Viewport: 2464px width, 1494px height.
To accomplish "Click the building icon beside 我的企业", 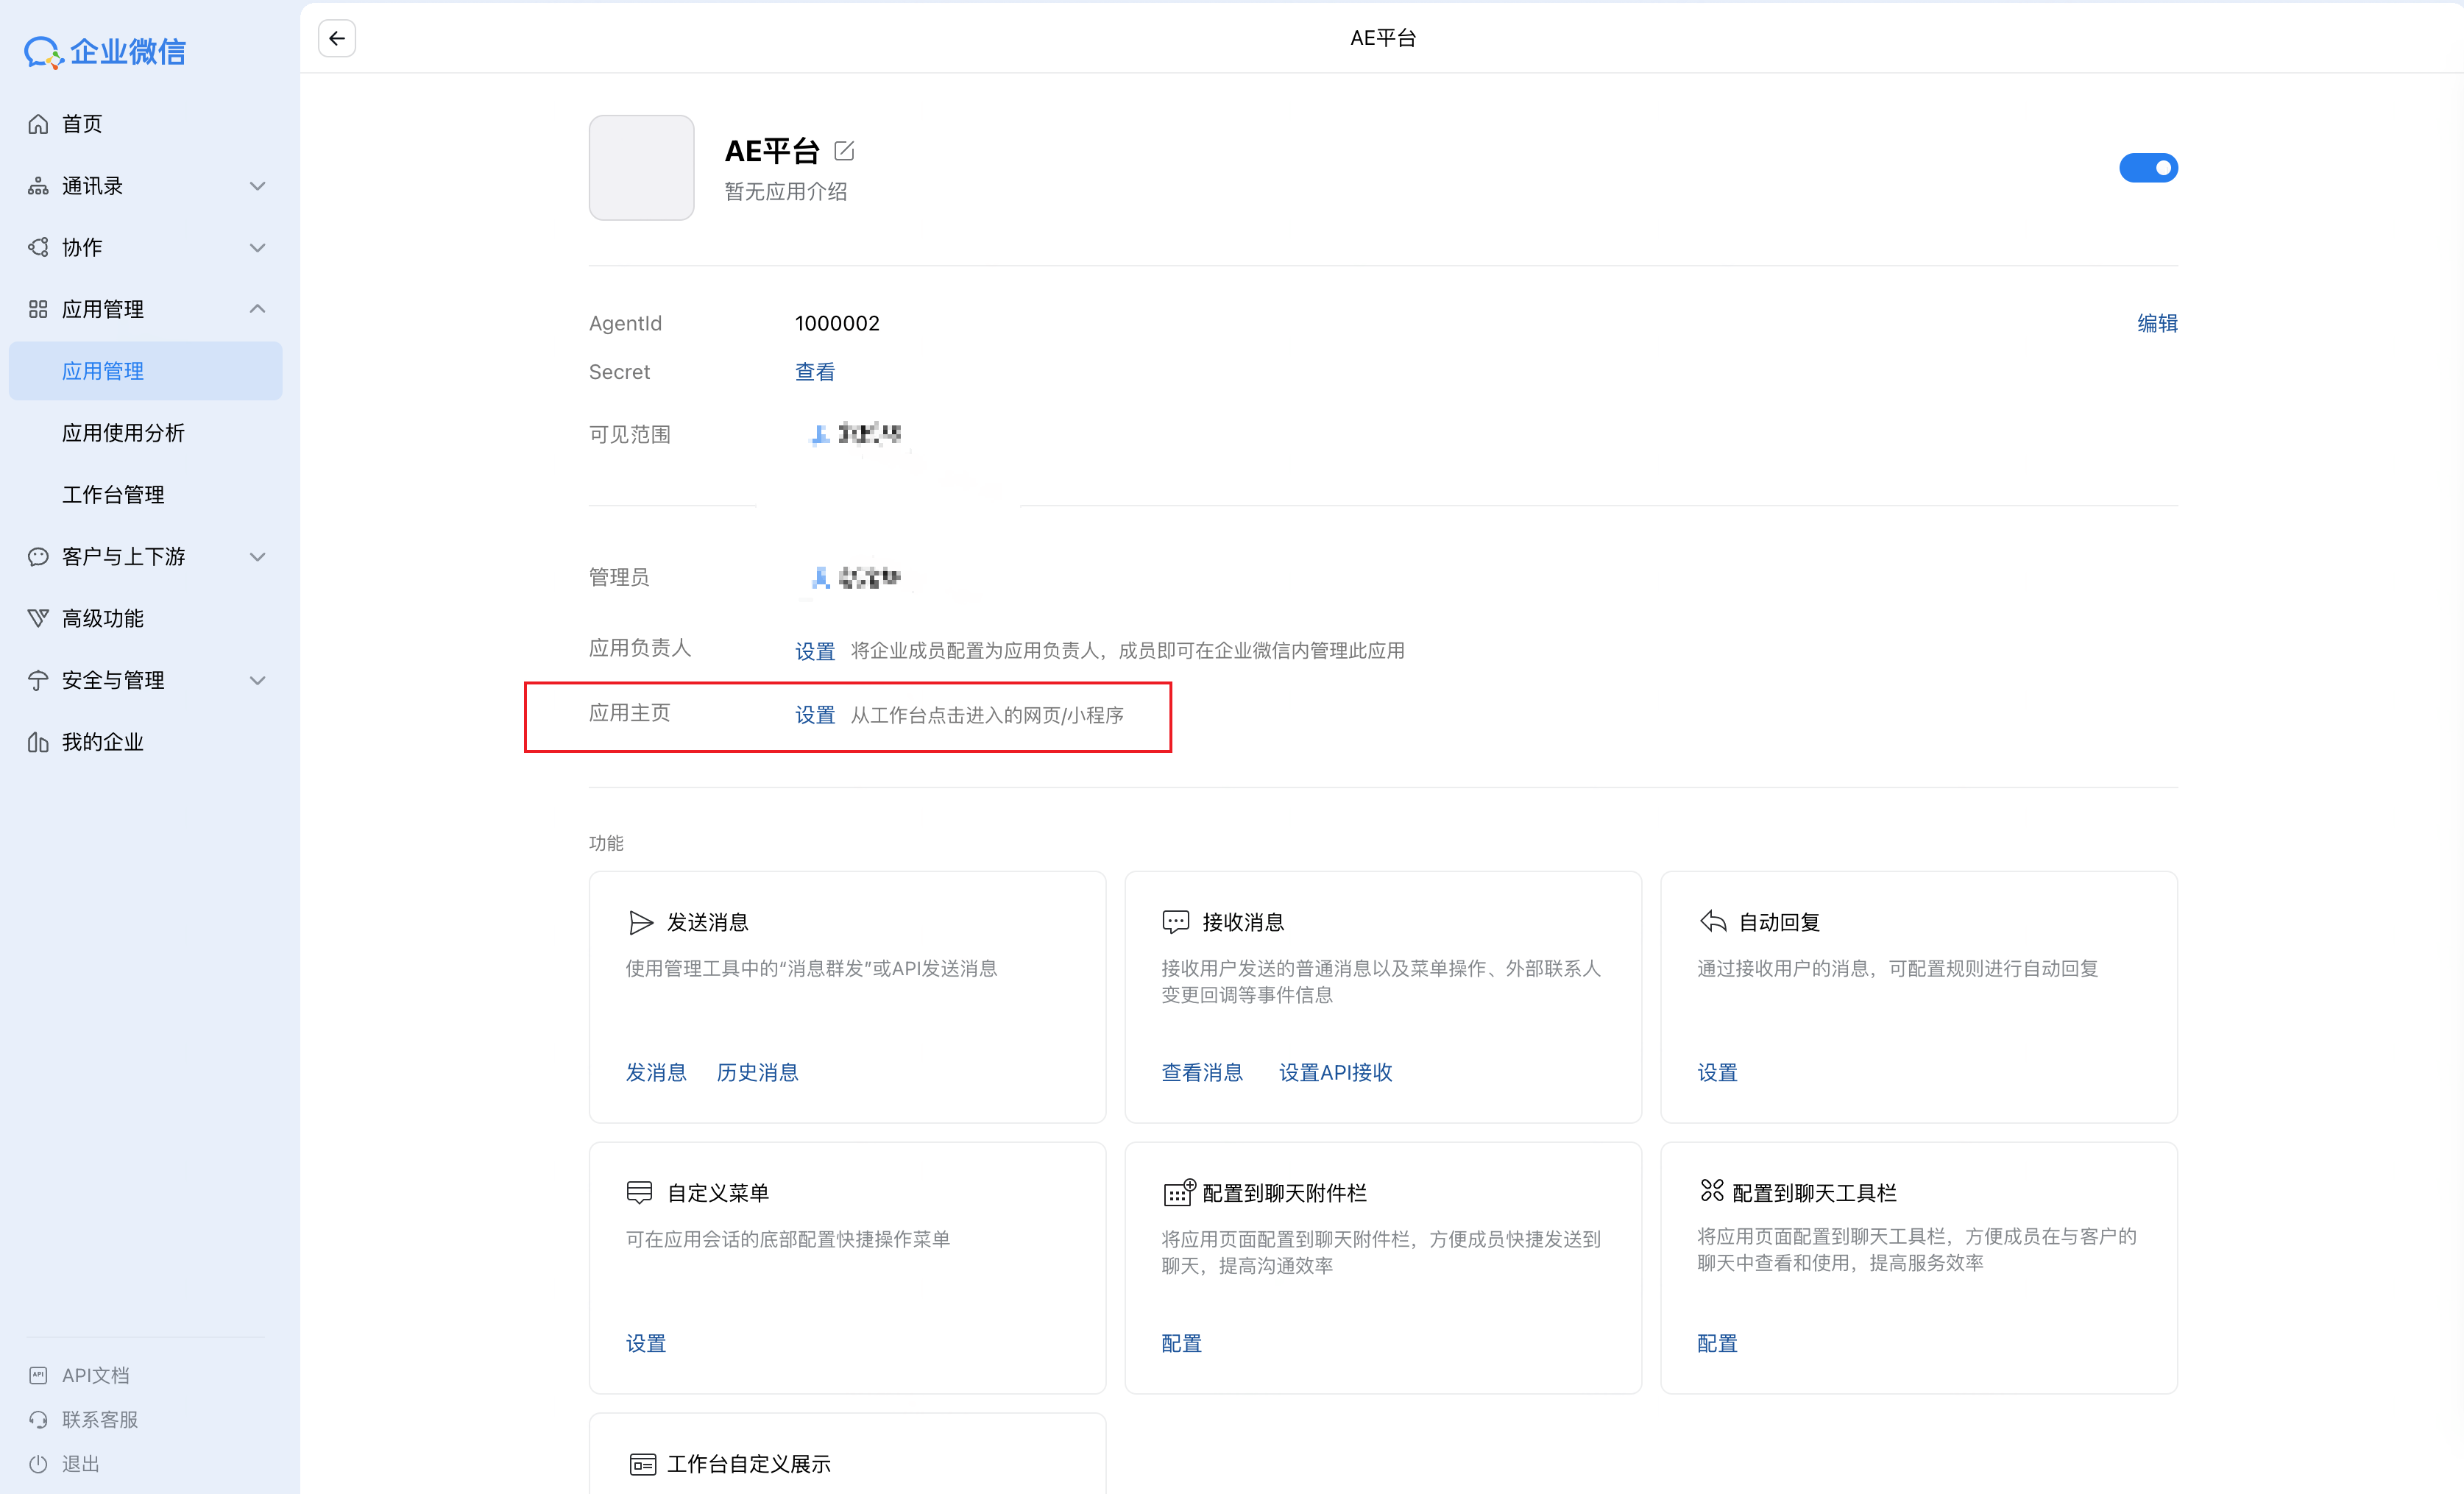I will 38,742.
